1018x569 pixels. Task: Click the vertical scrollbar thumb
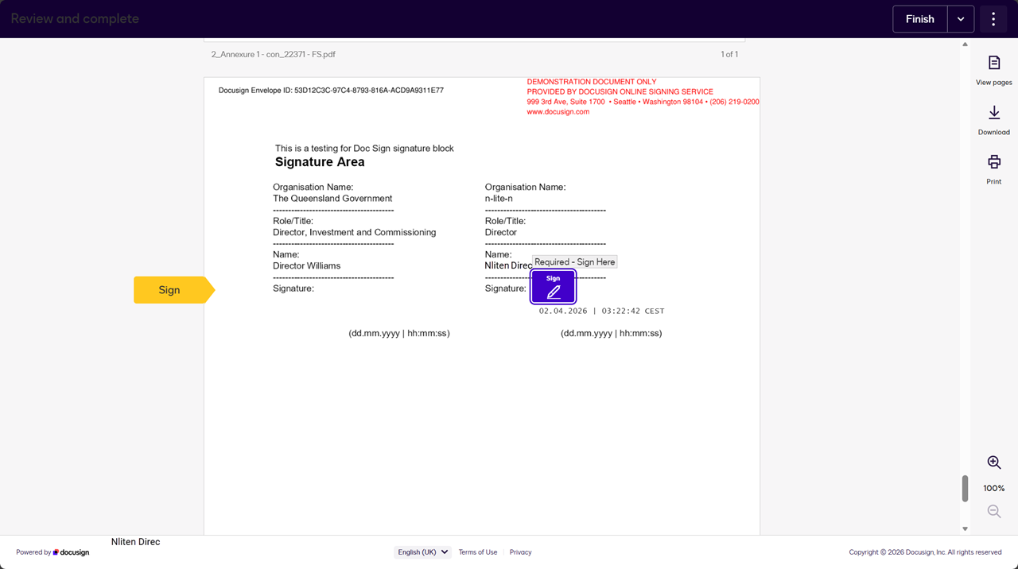click(x=965, y=488)
